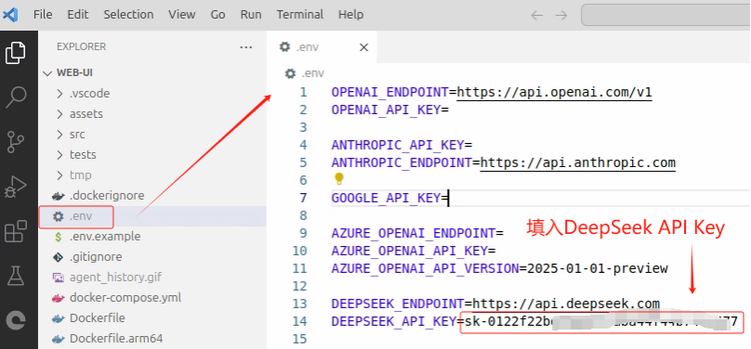
Task: Select the .env file in Explorer
Action: click(x=152, y=216)
